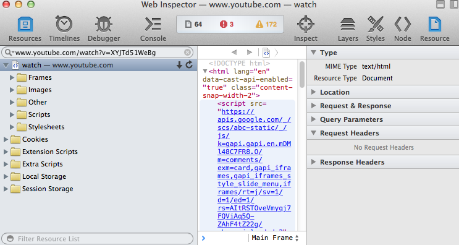Image resolution: width=459 pixels, height=245 pixels.
Task: Click the source document path icon
Action: [266, 53]
